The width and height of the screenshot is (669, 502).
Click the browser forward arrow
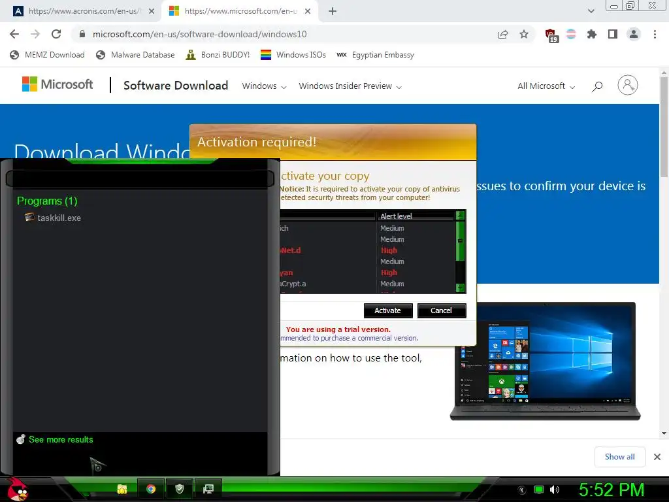(35, 34)
